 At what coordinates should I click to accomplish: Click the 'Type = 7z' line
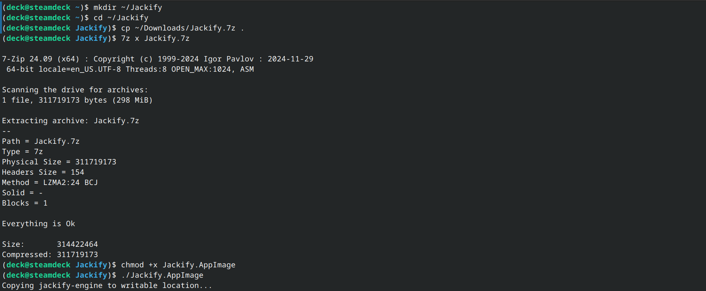pos(23,151)
